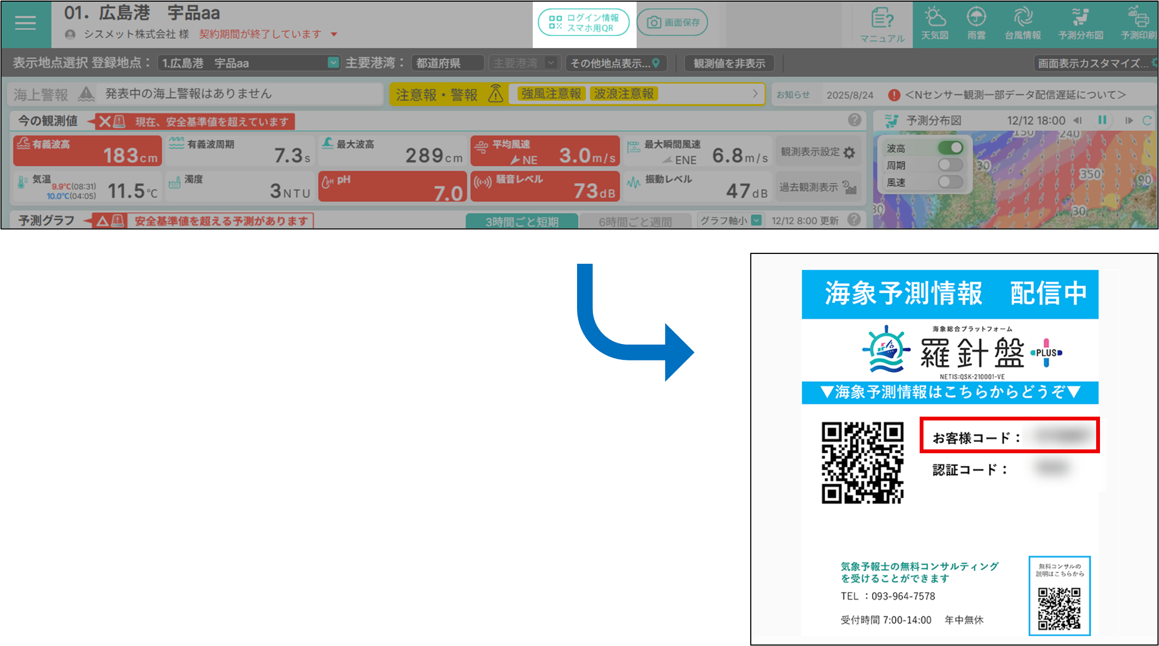1159x646 pixels.
Task: Toggle the 波高 switch off
Action: pos(950,148)
